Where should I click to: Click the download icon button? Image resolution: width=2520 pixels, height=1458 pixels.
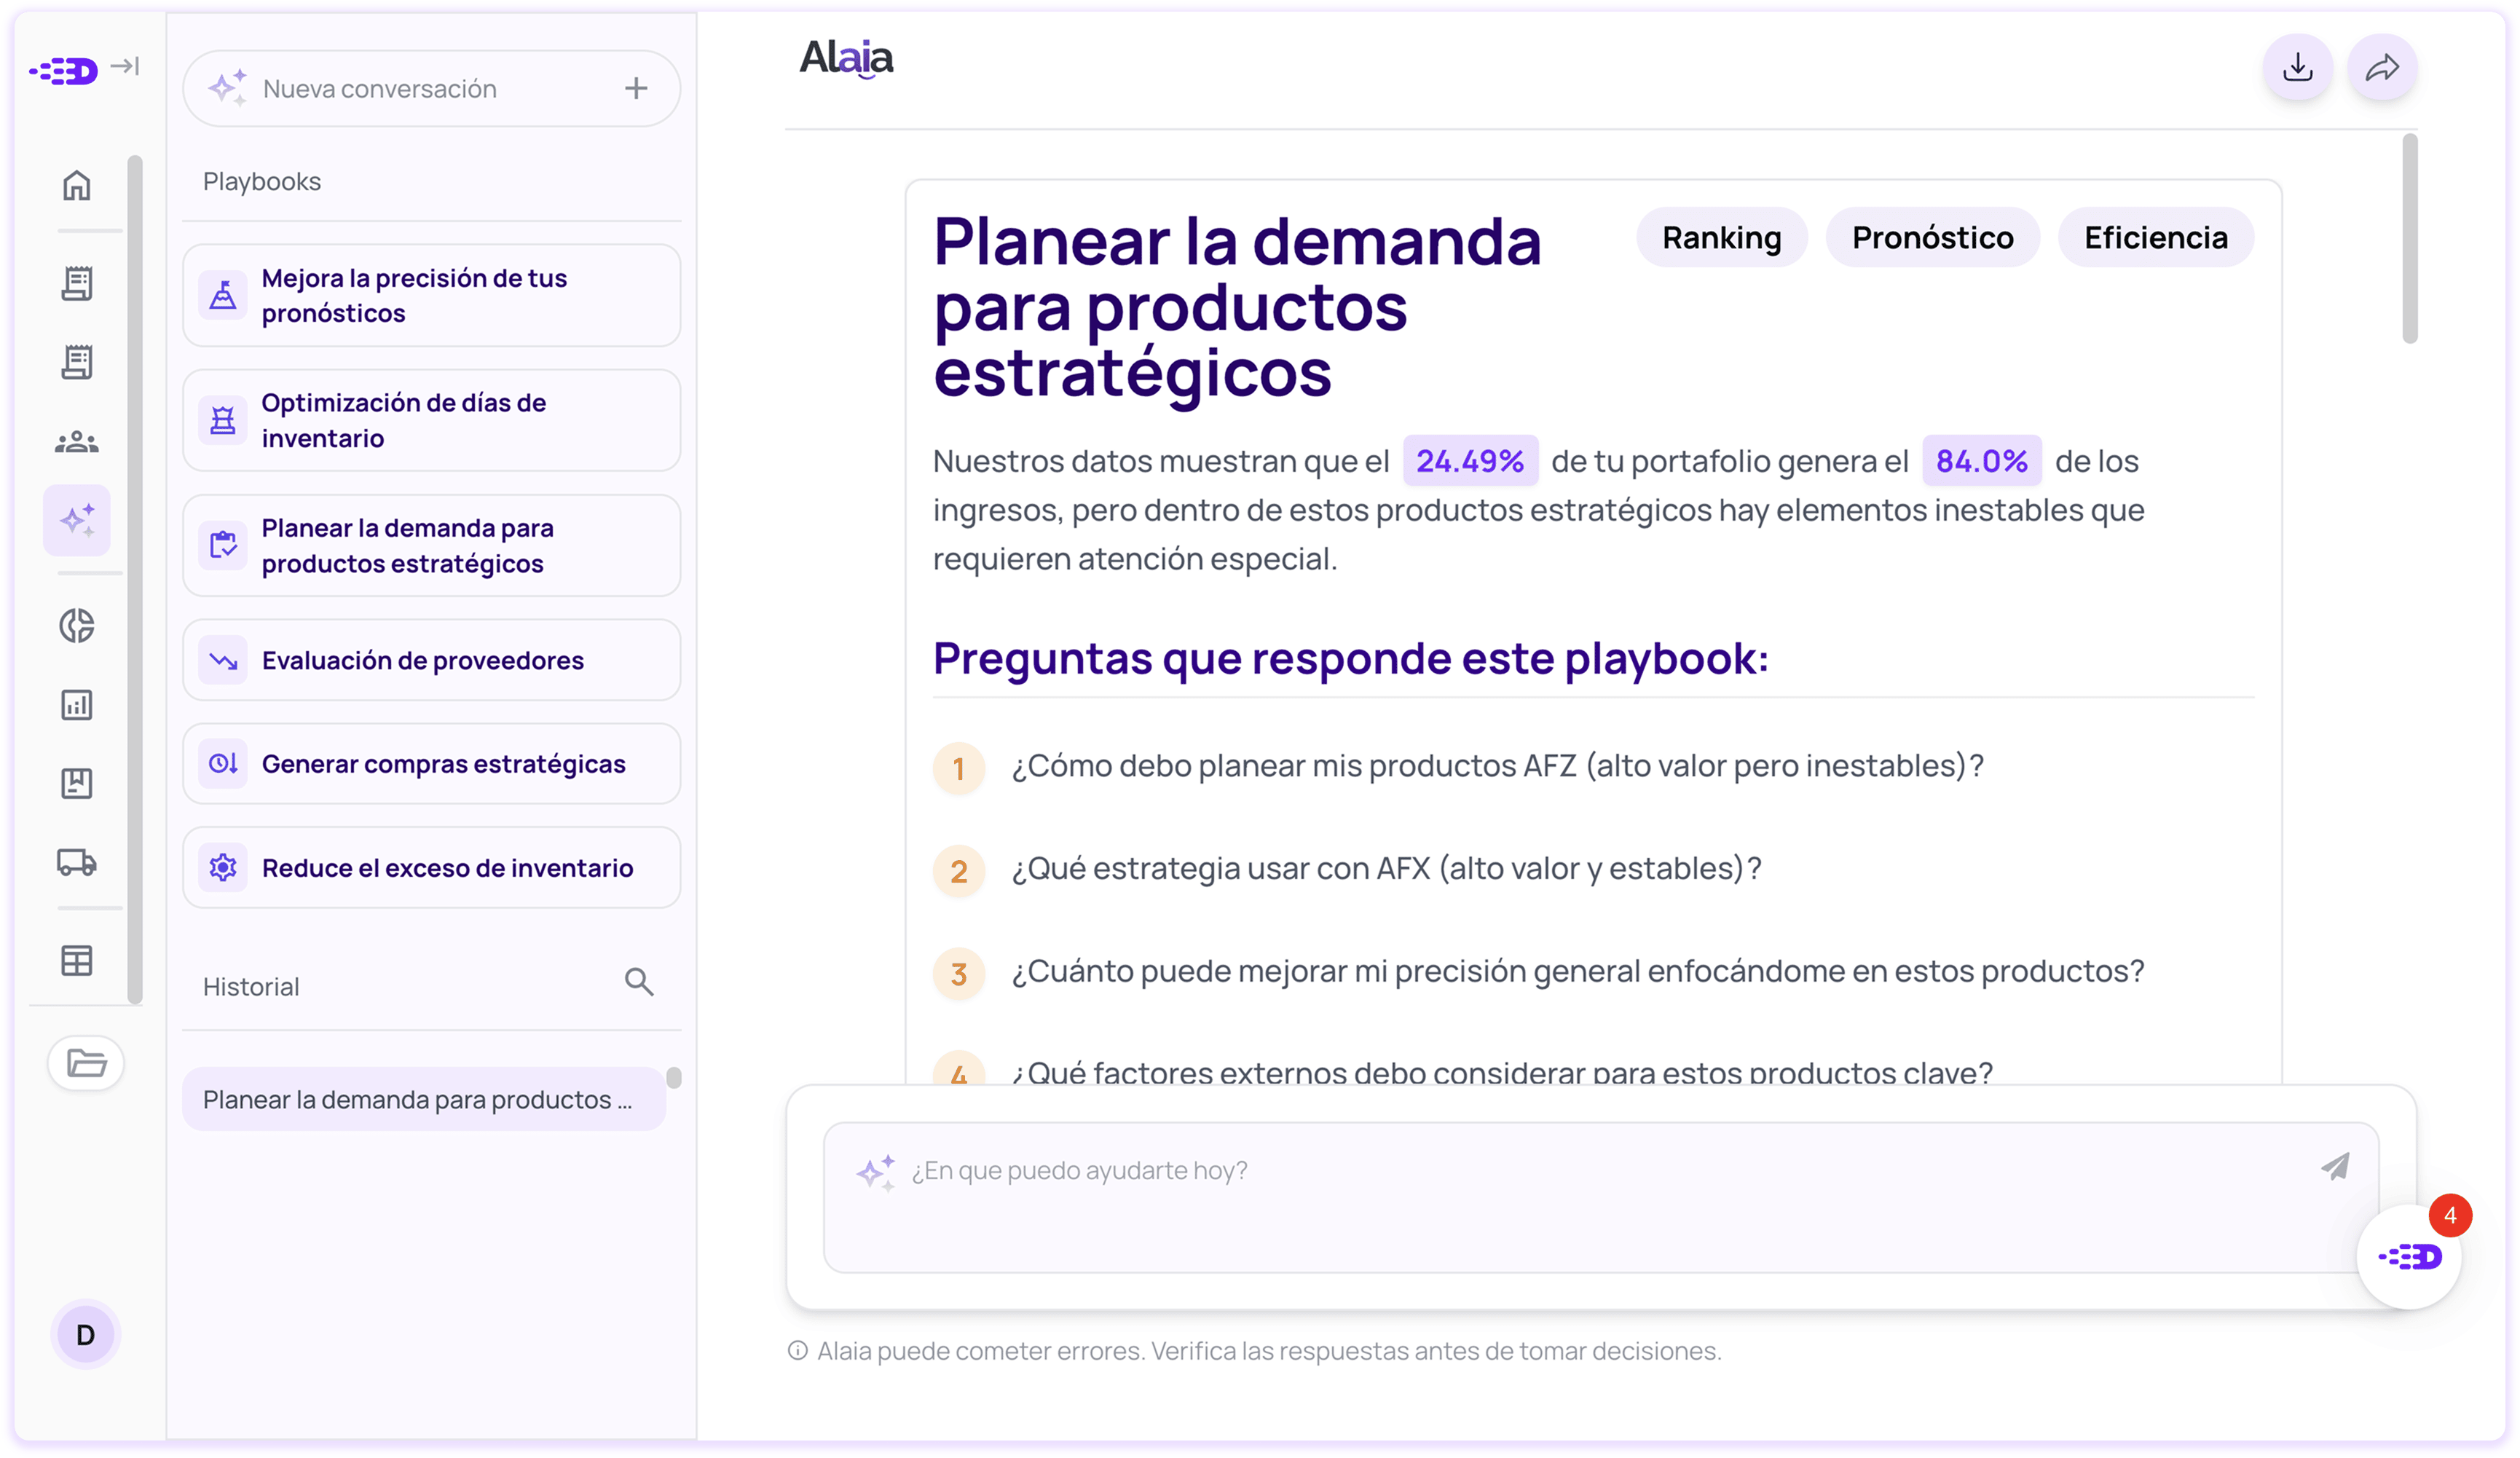click(2297, 68)
